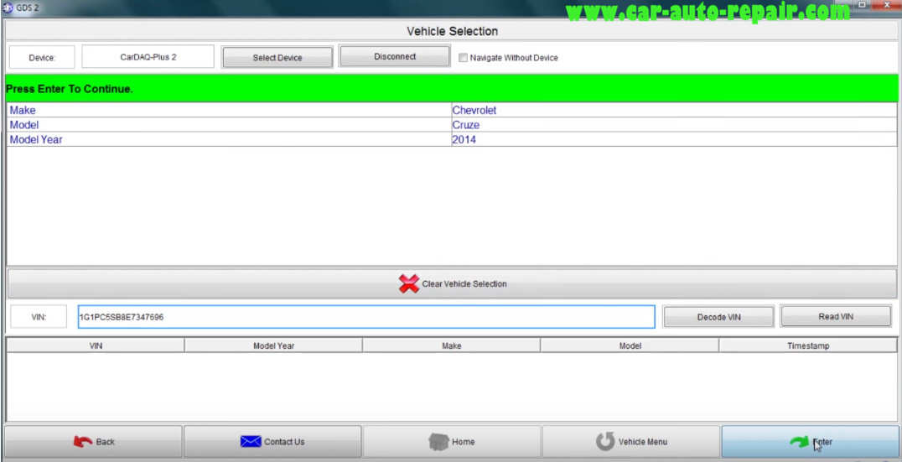Click in the VIN input field
Screen dimensions: 902x462
tap(365, 316)
